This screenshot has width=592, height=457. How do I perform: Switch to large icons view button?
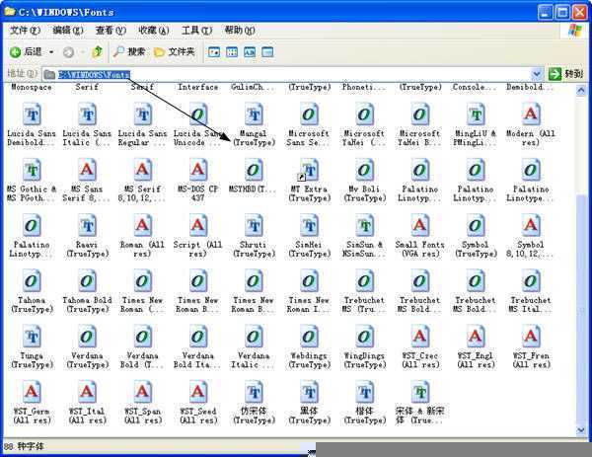(214, 52)
